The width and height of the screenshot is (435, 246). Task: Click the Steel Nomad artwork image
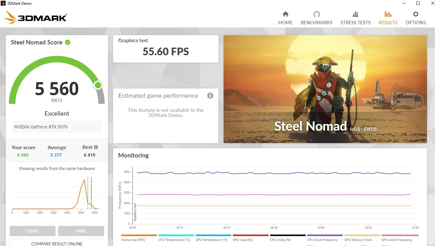[x=325, y=89]
